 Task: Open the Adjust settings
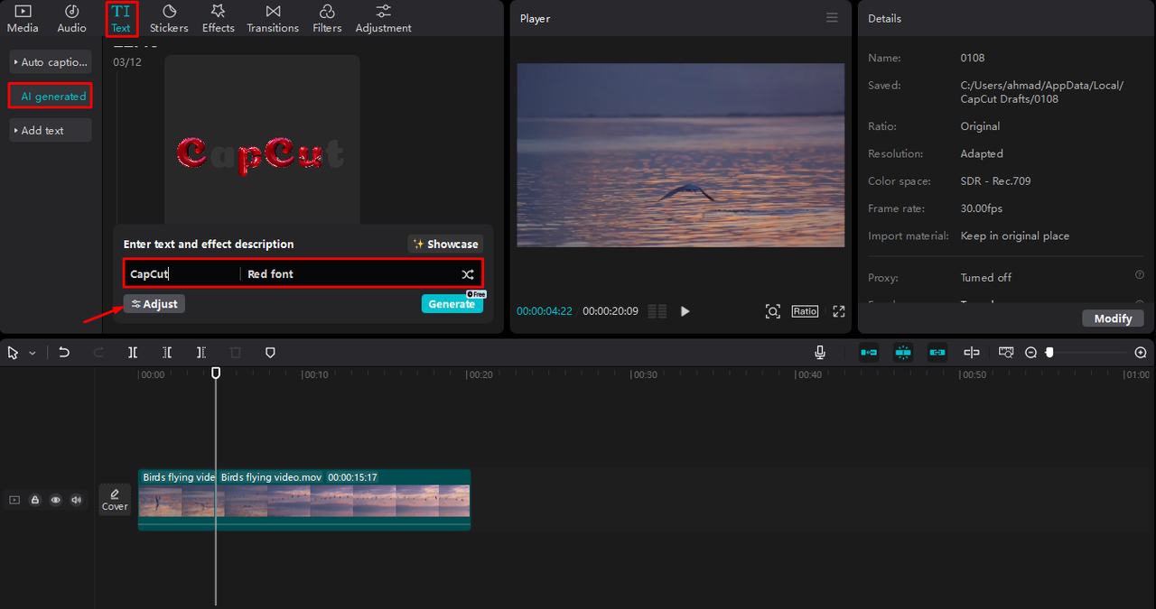(x=154, y=304)
